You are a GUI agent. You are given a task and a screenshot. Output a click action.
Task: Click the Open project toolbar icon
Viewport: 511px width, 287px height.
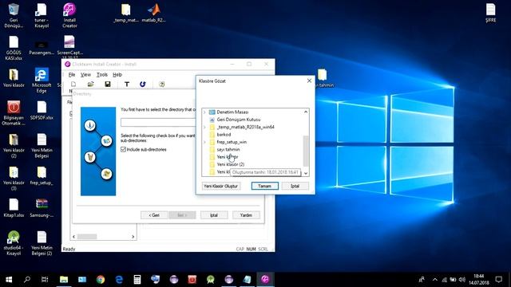(x=90, y=85)
